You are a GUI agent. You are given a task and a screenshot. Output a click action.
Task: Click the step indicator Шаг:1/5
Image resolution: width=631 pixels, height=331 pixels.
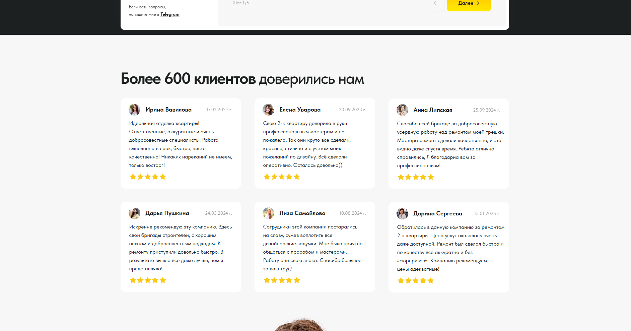coord(241,3)
